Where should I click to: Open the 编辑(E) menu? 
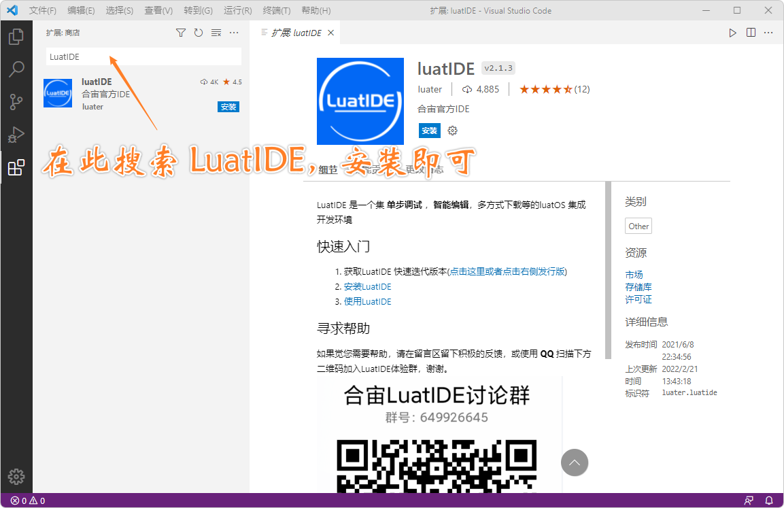(x=81, y=10)
